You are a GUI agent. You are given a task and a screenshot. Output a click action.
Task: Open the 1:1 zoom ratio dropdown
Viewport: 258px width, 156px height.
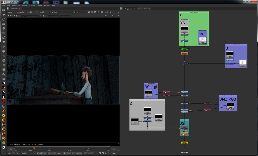click(x=113, y=12)
